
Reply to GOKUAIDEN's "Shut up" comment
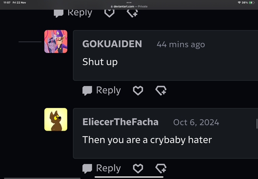coord(102,90)
